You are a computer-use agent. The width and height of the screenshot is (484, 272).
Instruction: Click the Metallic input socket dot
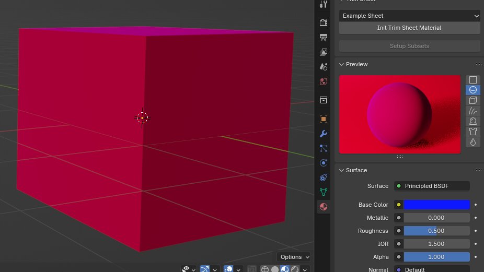pos(398,218)
